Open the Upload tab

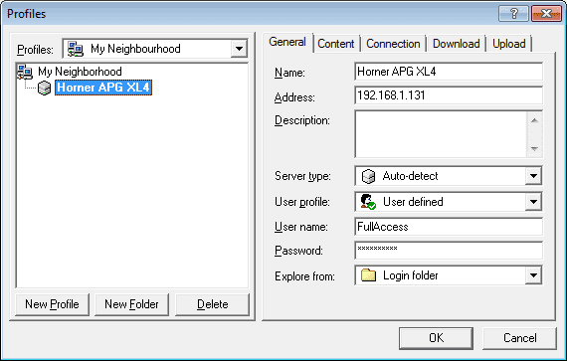click(x=508, y=44)
